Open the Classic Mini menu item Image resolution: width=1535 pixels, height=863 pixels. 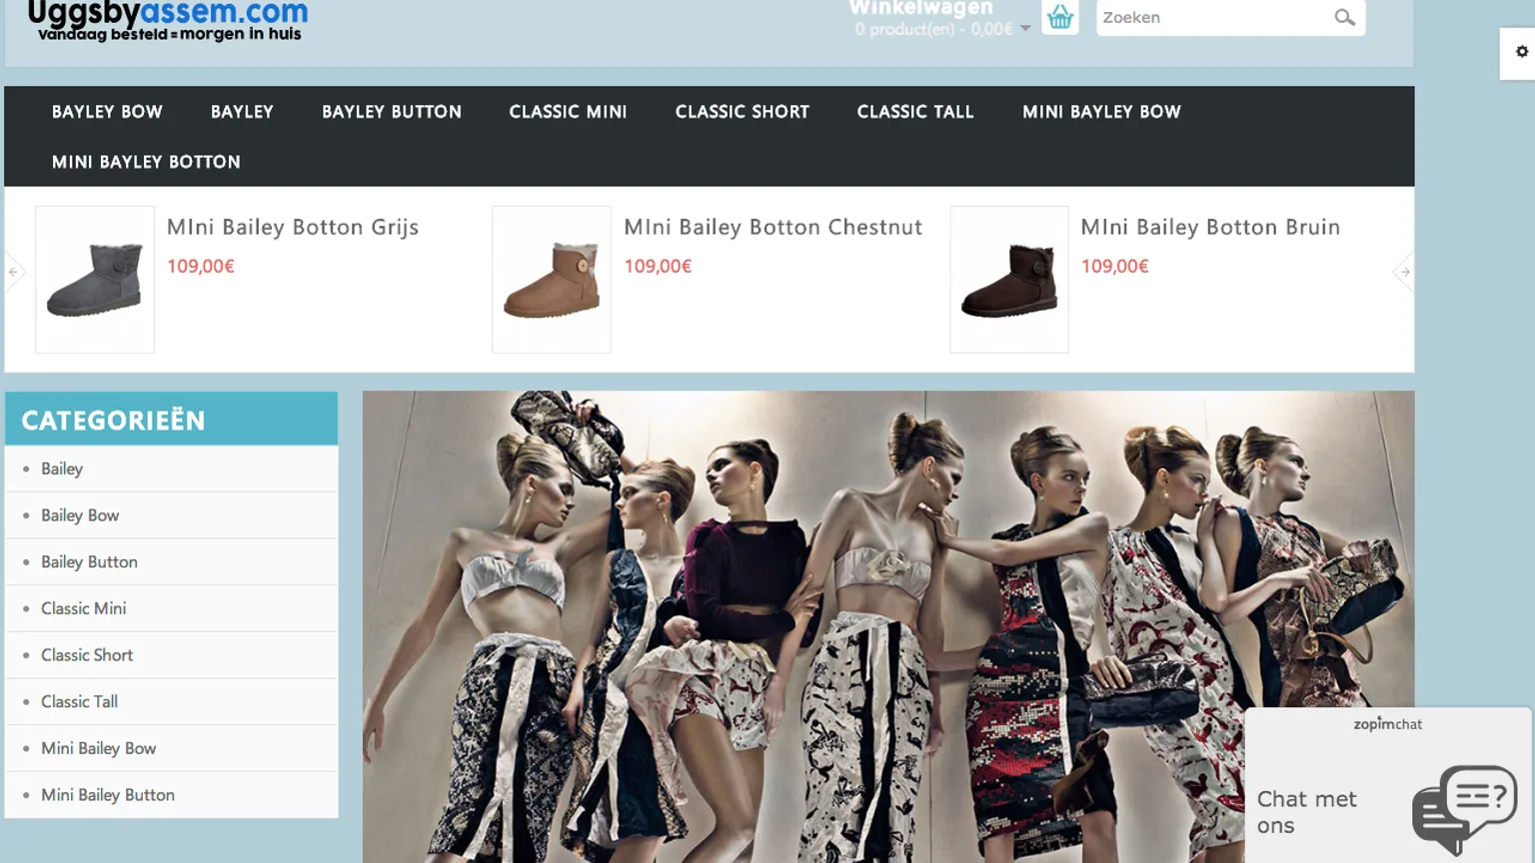tap(568, 112)
